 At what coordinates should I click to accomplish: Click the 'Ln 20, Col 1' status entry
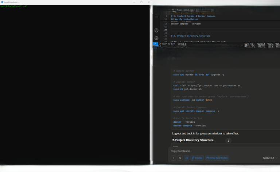[249, 44]
